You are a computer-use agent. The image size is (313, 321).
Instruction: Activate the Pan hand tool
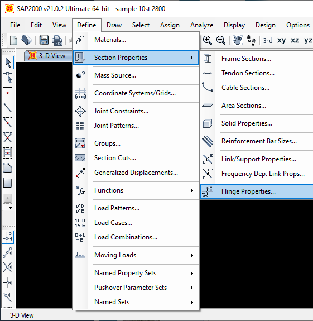[237, 40]
